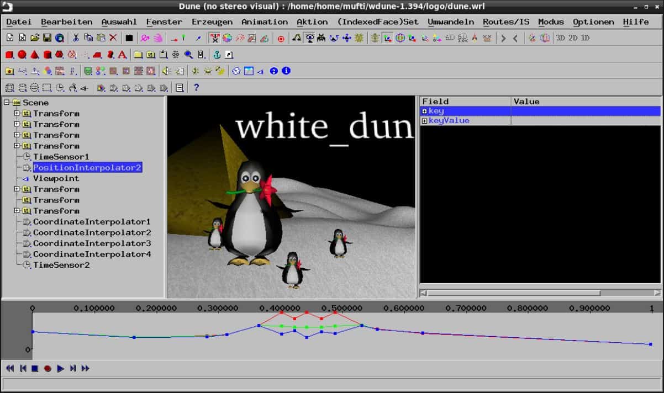This screenshot has width=664, height=393.
Task: Open the Bearbeiten menu
Action: click(67, 22)
